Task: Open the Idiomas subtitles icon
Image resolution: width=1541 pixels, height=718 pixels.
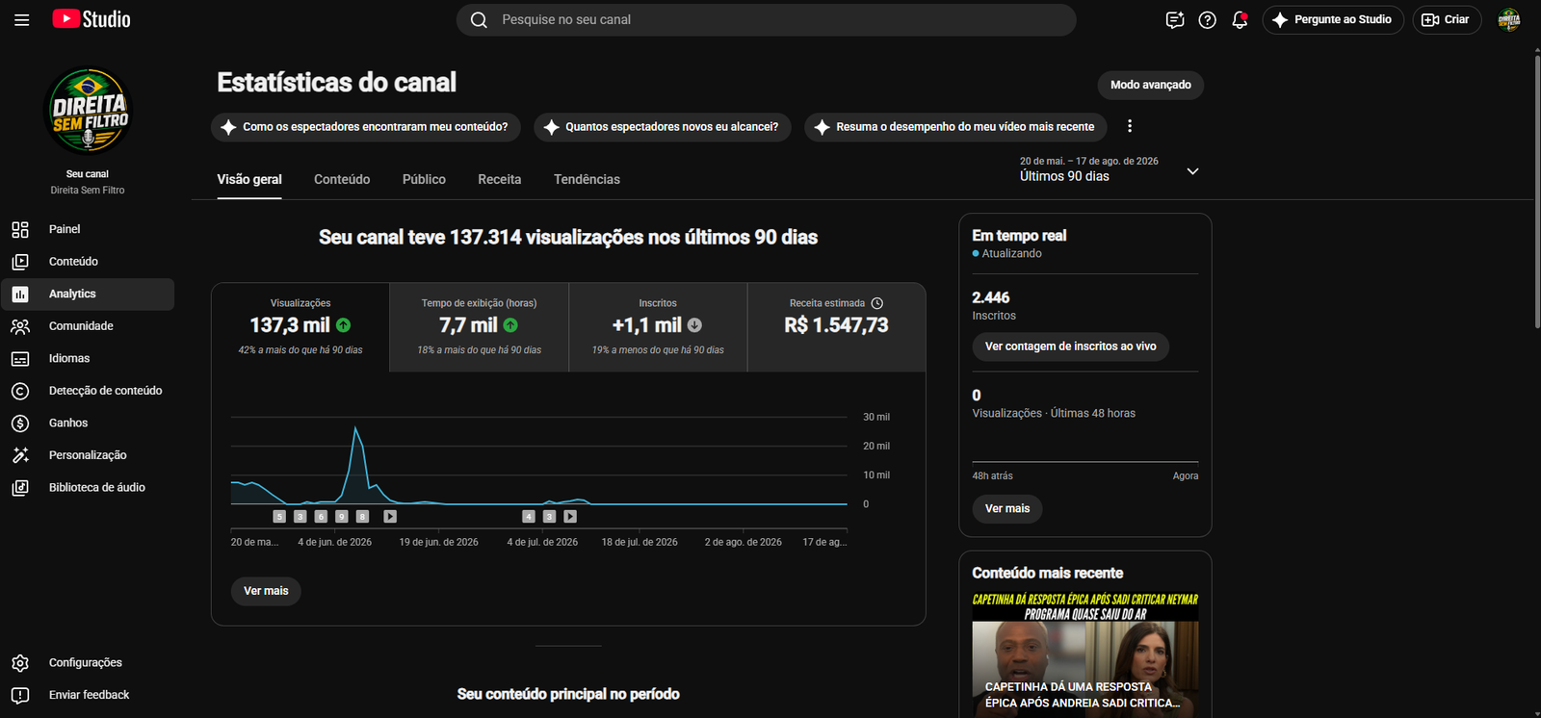Action: coord(20,358)
